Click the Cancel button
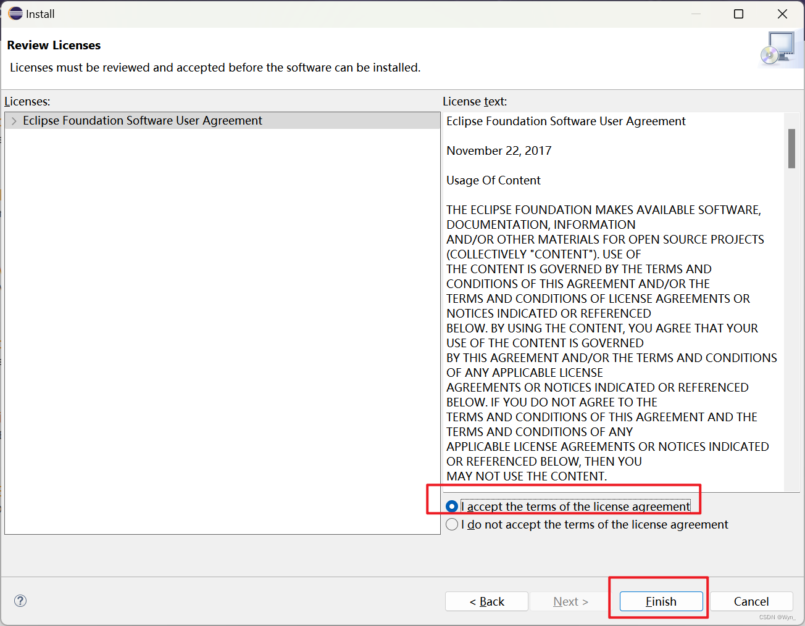 click(x=751, y=601)
